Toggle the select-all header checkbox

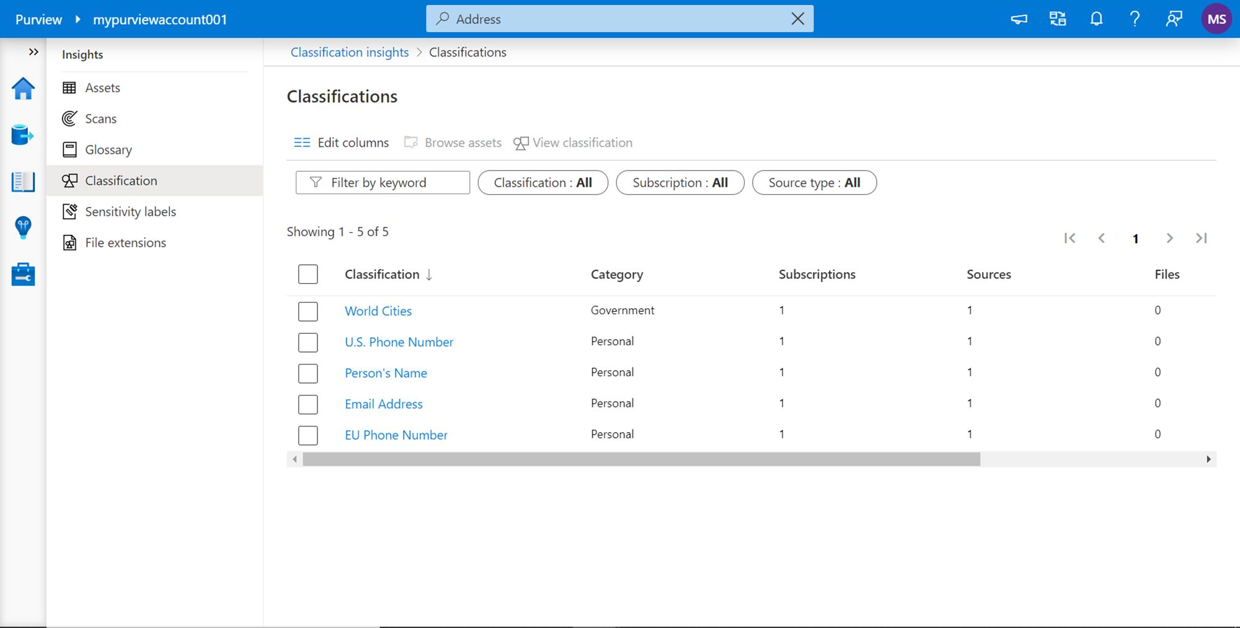[308, 274]
